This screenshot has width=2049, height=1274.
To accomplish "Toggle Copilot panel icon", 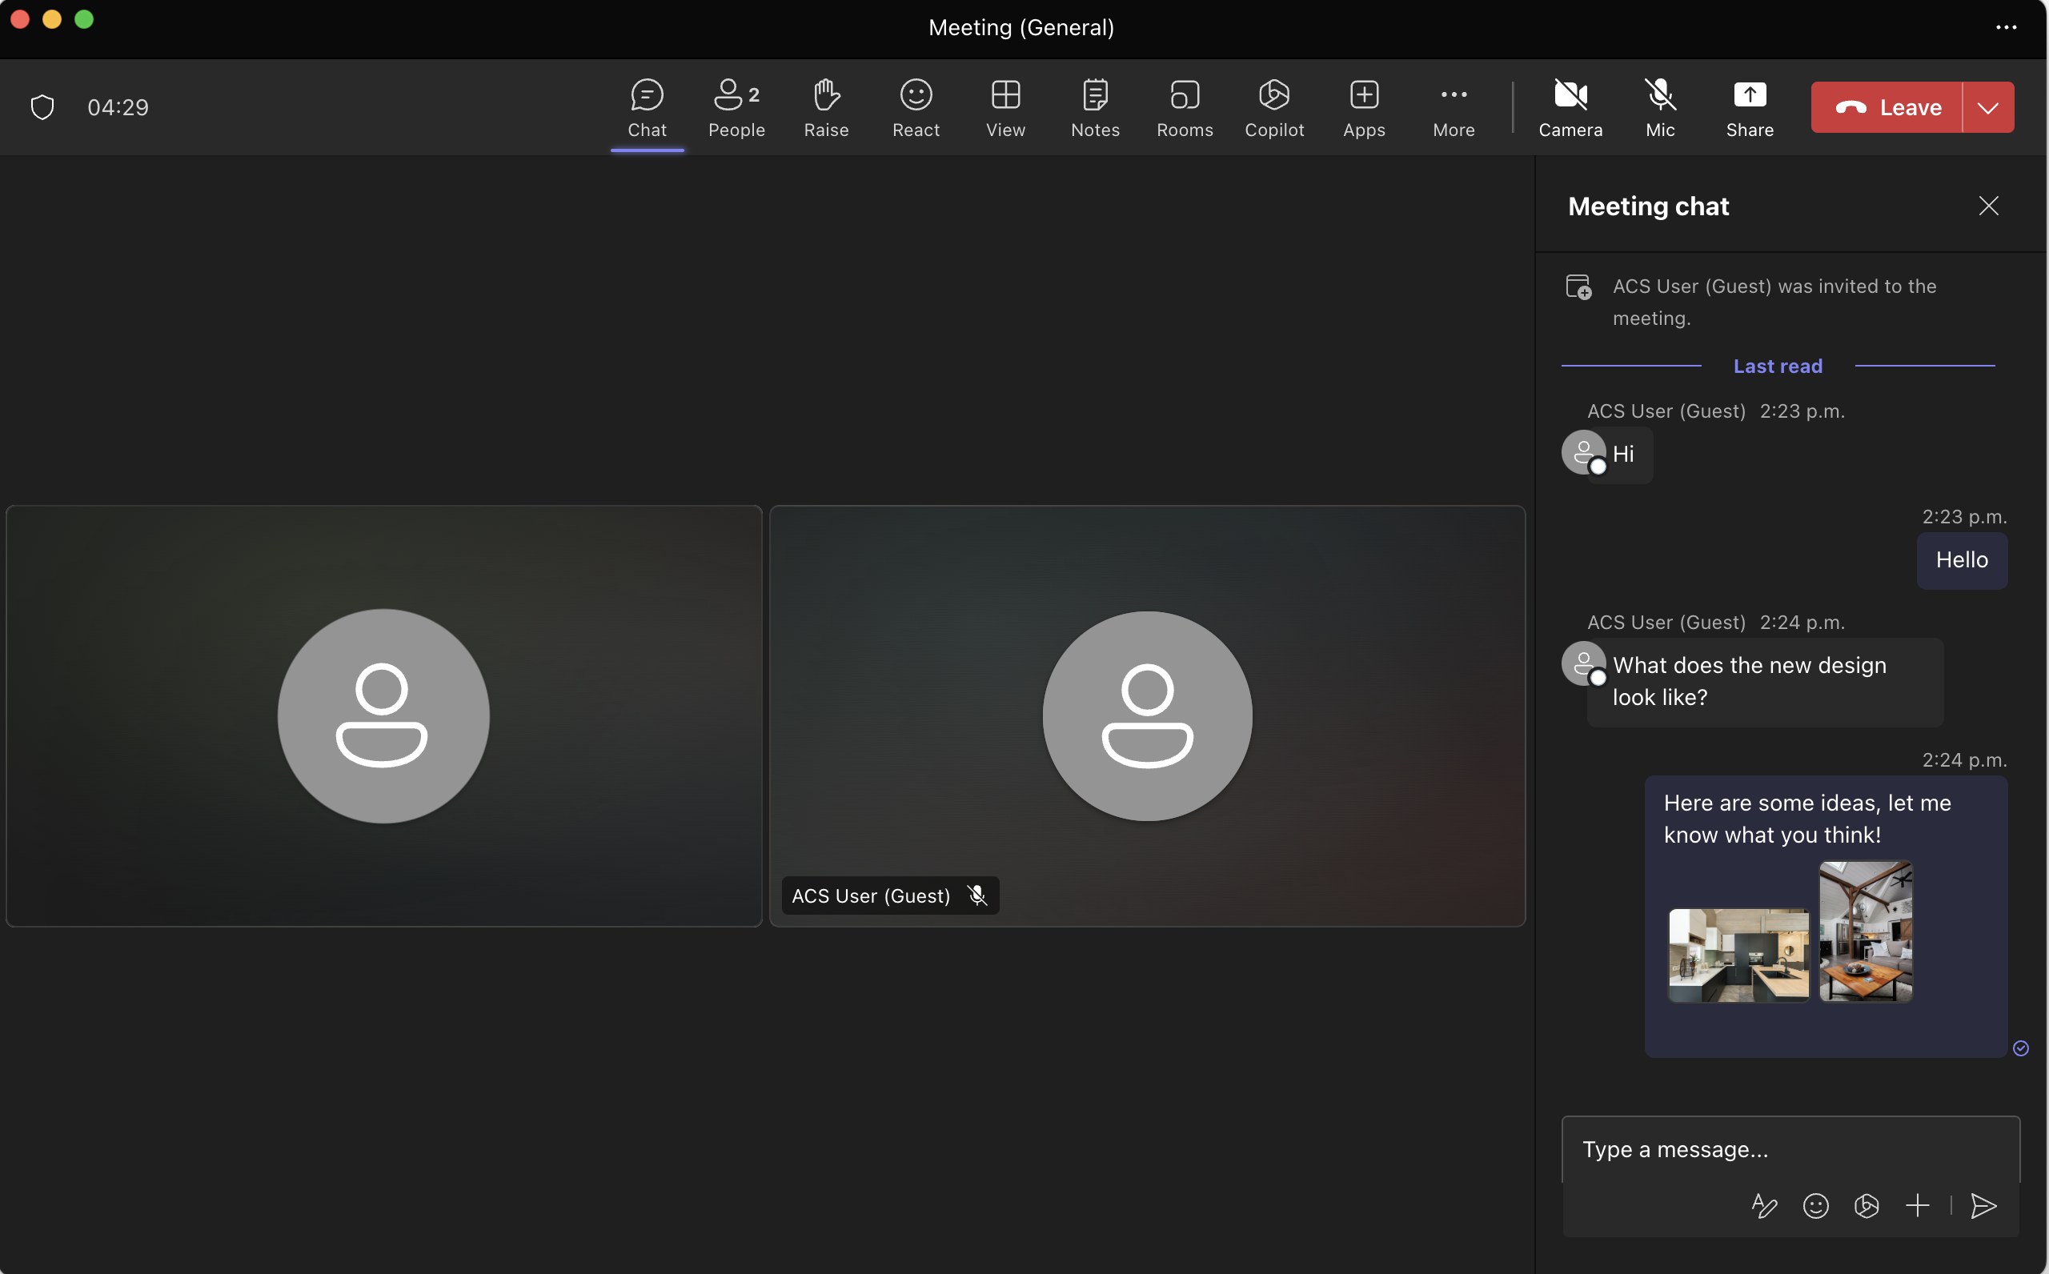I will pos(1273,107).
